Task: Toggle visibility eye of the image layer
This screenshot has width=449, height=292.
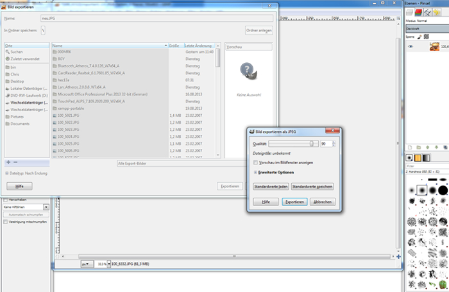Action: tap(411, 46)
